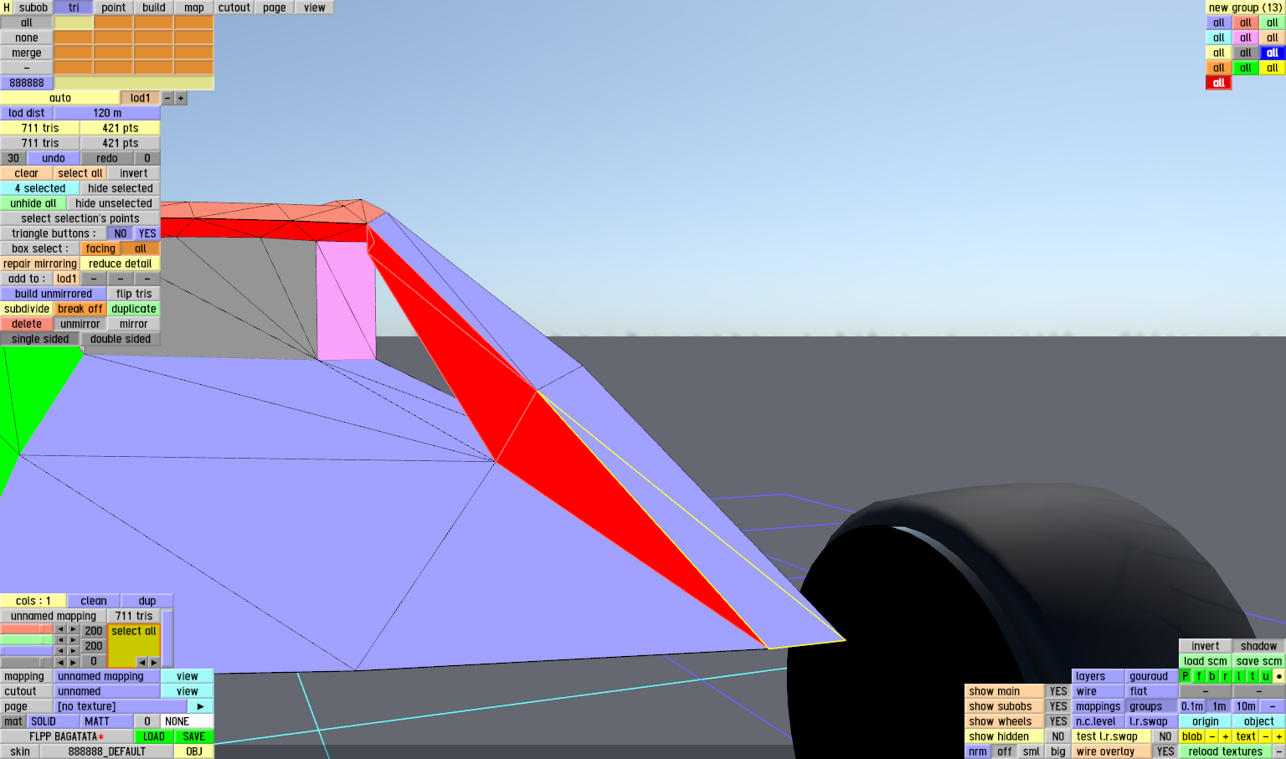
Task: Toggle show main YES button
Action: [x=1058, y=691]
